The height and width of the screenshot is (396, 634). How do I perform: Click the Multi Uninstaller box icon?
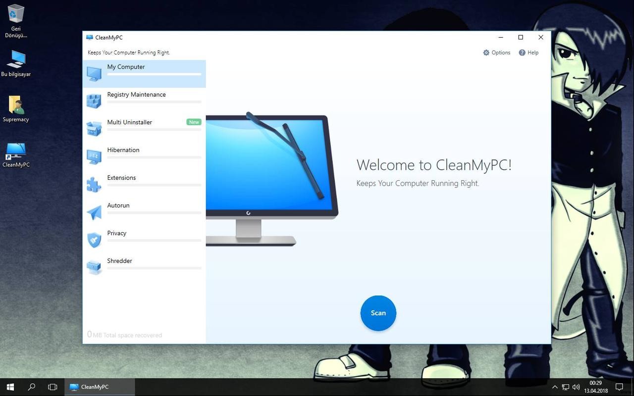pos(94,129)
